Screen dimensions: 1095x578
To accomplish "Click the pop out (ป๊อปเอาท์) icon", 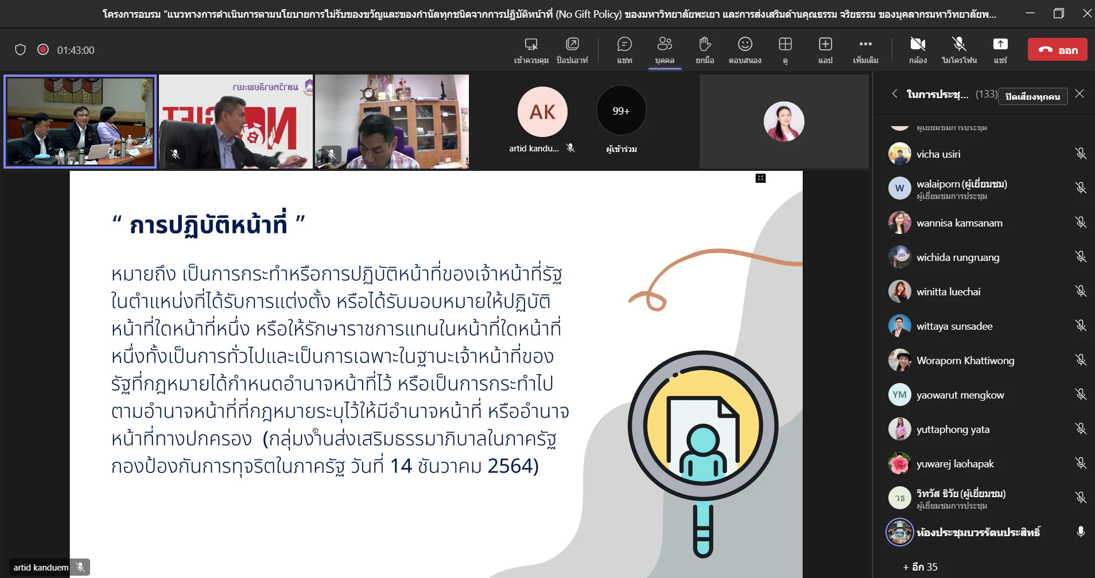I will [x=572, y=50].
